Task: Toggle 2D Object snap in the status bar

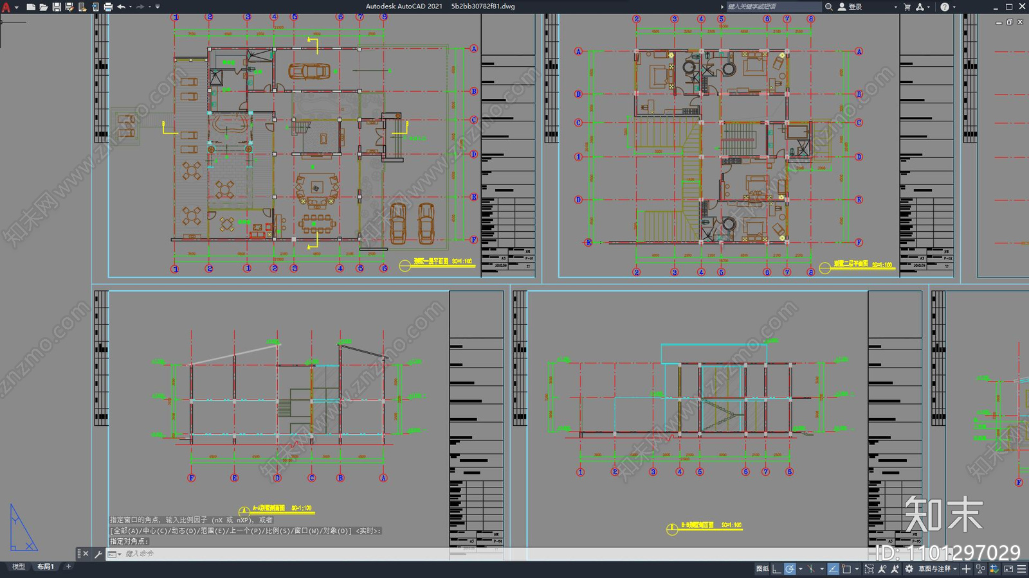Action: click(x=846, y=568)
